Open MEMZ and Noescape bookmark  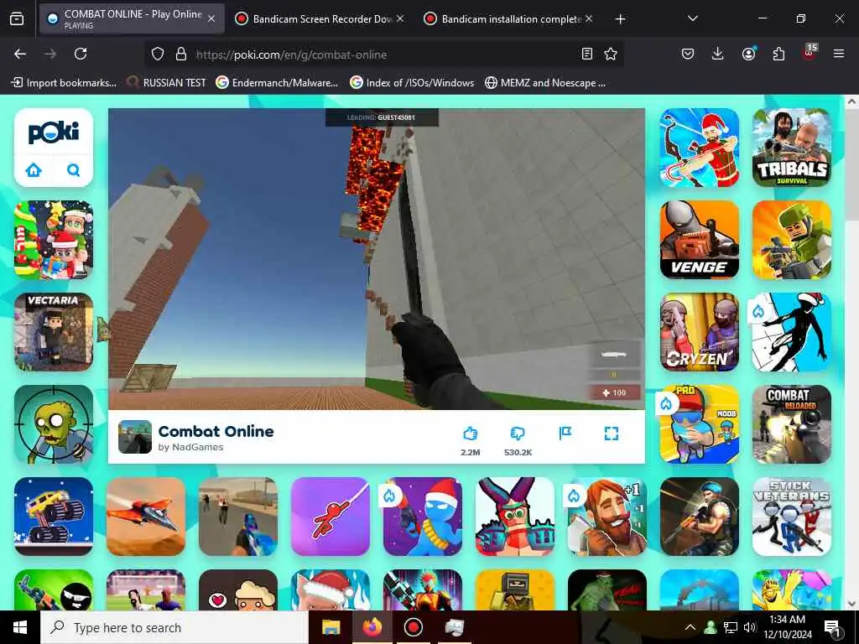click(545, 83)
